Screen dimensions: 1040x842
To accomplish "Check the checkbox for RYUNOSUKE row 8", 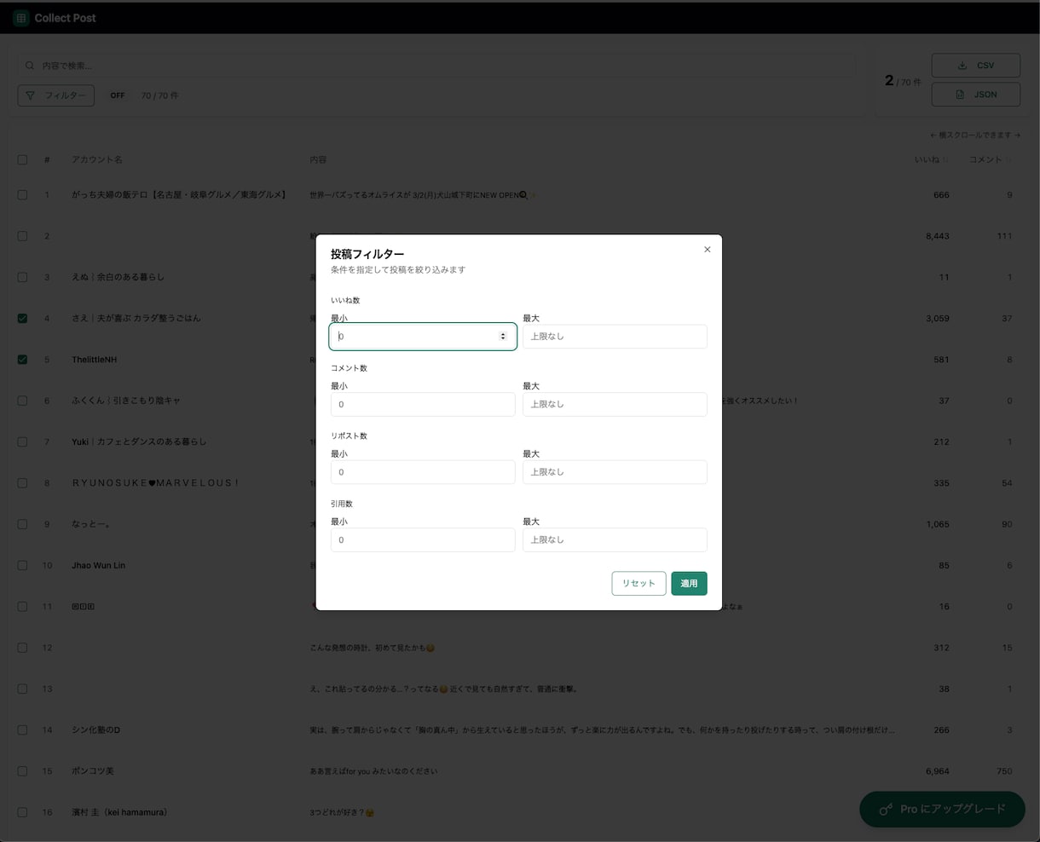I will coord(22,483).
